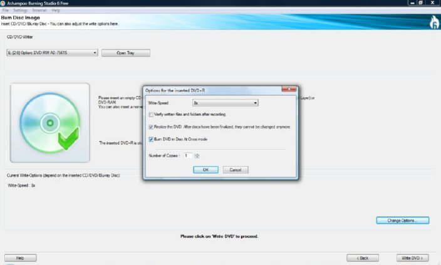The height and width of the screenshot is (265, 441).
Task: Click the Change Options button
Action: point(402,221)
